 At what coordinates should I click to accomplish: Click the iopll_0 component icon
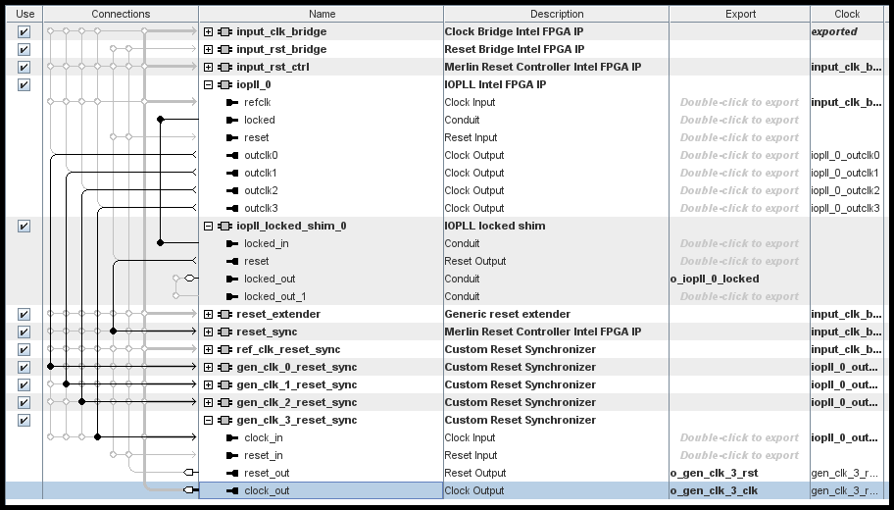tap(224, 84)
